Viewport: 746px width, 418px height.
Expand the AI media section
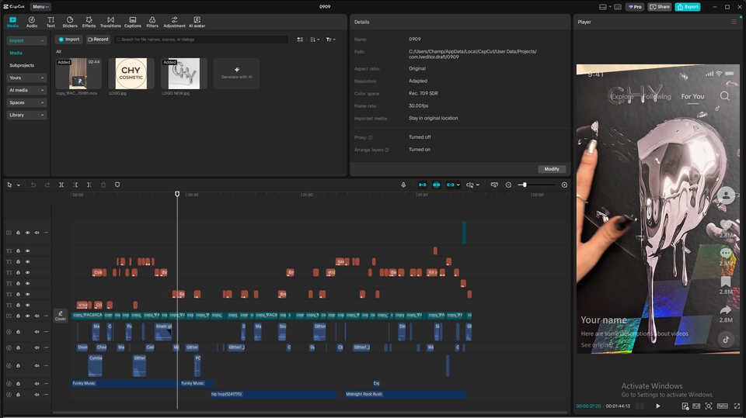click(x=26, y=90)
